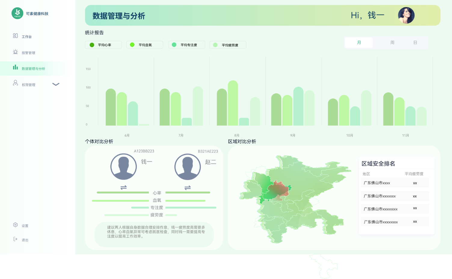Image resolution: width=452 pixels, height=279 pixels.
Task: Click swap icon under 赵二 avatar
Action: [188, 188]
